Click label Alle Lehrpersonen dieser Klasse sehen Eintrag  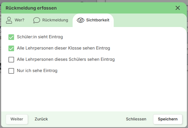(x=63, y=48)
